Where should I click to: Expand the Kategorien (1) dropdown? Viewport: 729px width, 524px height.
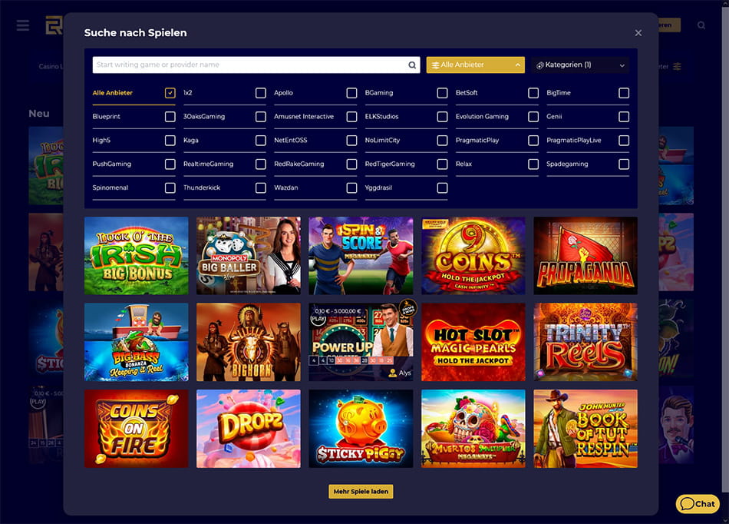[x=580, y=65]
